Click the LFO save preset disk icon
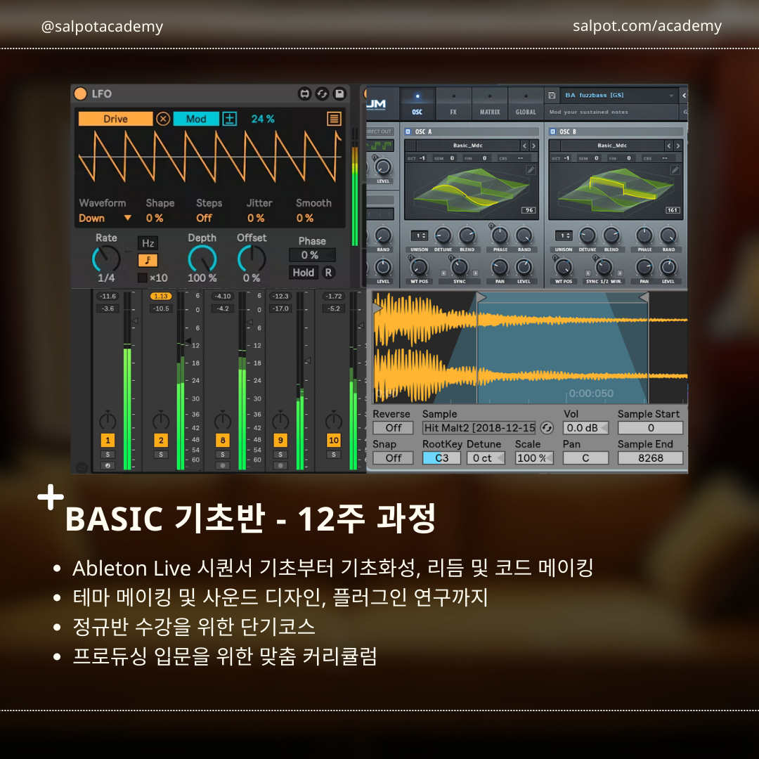Screen dimensions: 759x759 (x=340, y=93)
